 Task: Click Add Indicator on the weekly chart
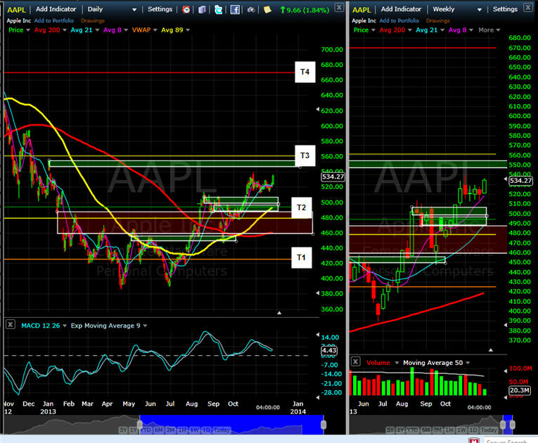pos(401,9)
